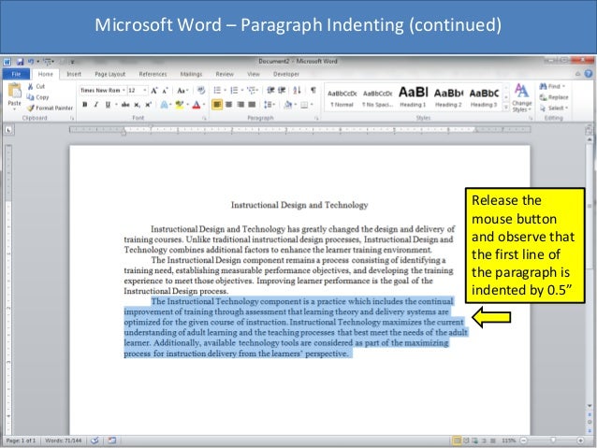597x448 pixels.
Task: Click the Change Styles icon
Action: pyautogui.click(x=521, y=98)
